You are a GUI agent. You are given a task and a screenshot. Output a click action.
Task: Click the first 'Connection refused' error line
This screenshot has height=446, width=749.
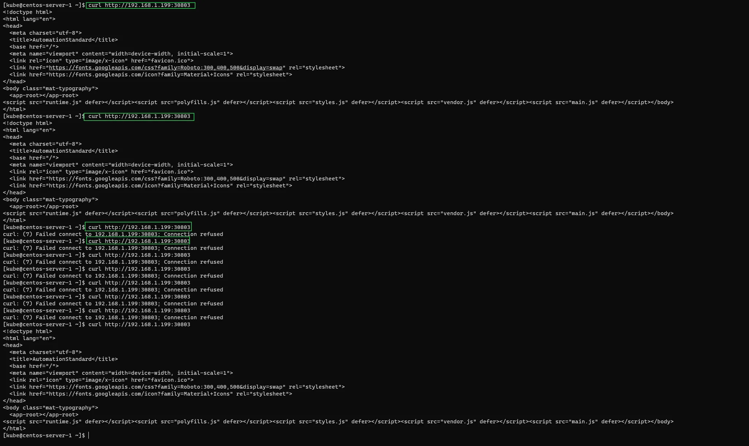pos(113,234)
